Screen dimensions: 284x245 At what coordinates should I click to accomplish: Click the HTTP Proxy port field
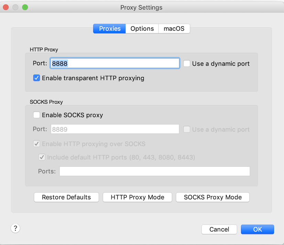pyautogui.click(x=115, y=63)
